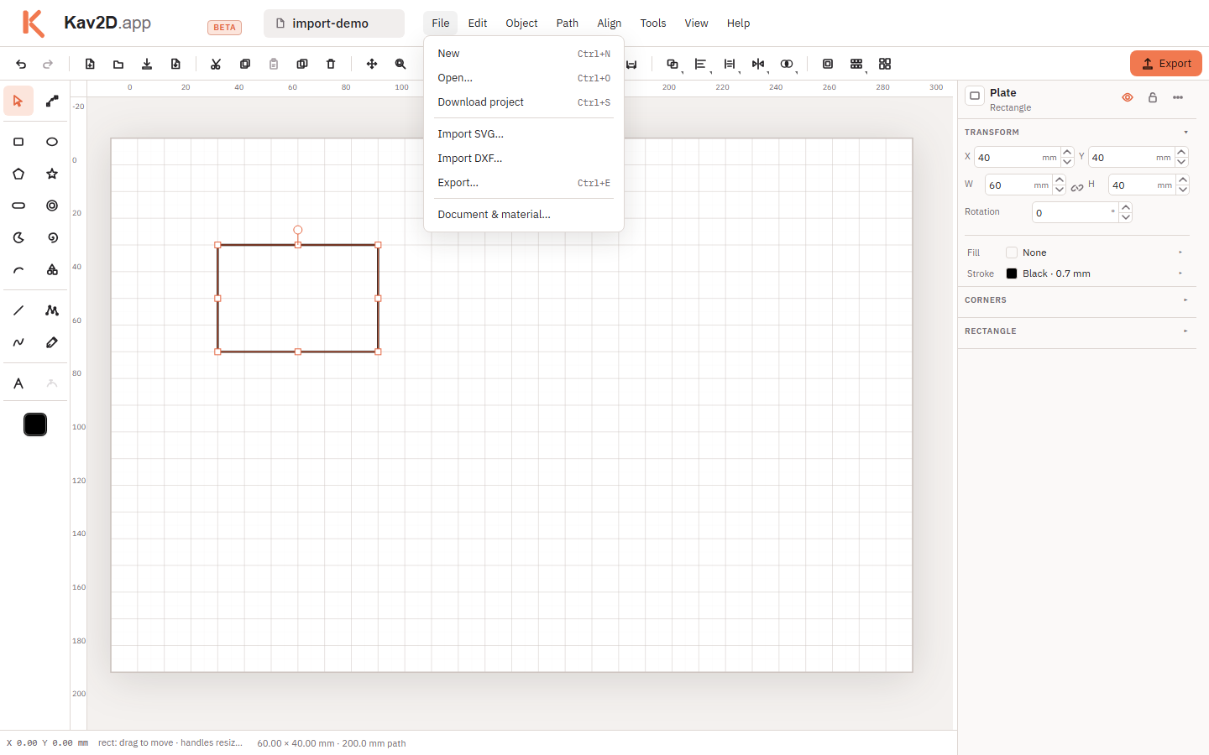Click the flip horizontal mirror icon

[x=758, y=64]
